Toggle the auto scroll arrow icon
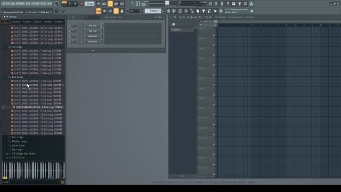The width and height of the screenshot is (341, 192). (x=104, y=11)
